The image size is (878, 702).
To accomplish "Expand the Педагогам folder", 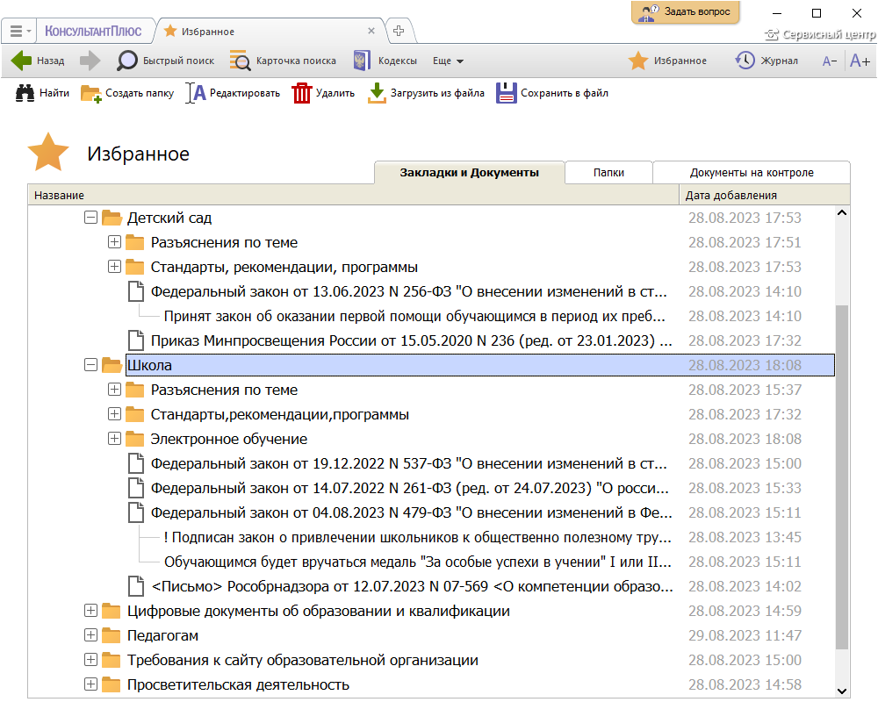I will click(x=90, y=635).
